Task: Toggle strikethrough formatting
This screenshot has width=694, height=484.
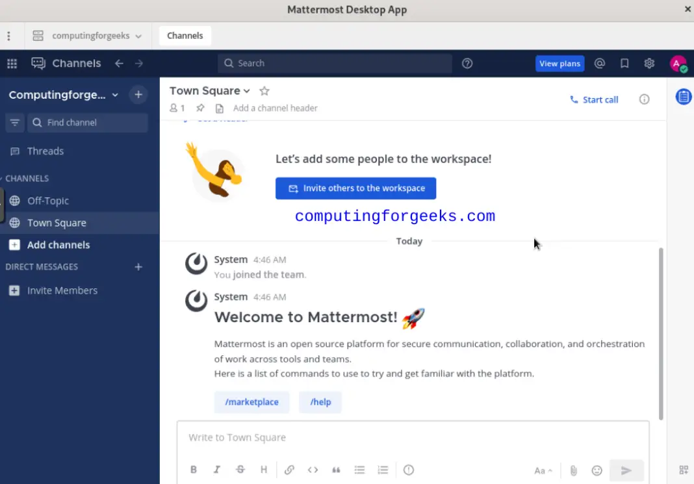Action: coord(240,469)
